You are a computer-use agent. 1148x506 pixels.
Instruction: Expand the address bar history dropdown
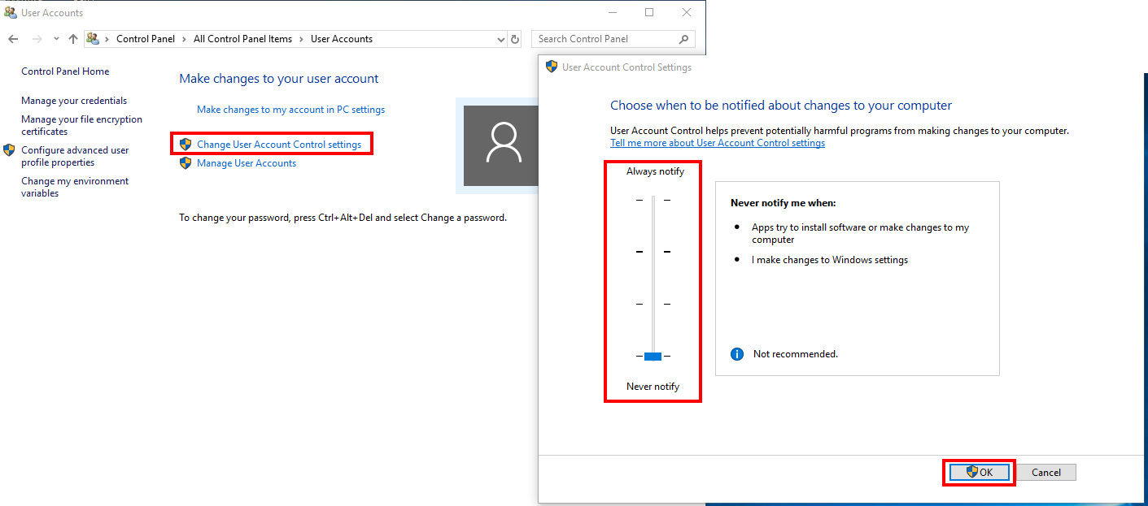tap(500, 39)
